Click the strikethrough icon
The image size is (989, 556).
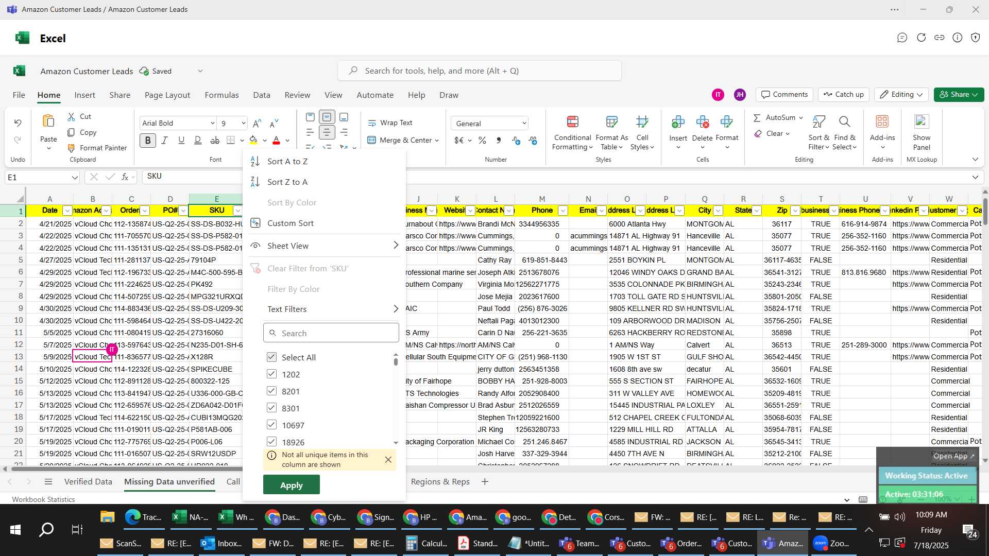pos(215,140)
